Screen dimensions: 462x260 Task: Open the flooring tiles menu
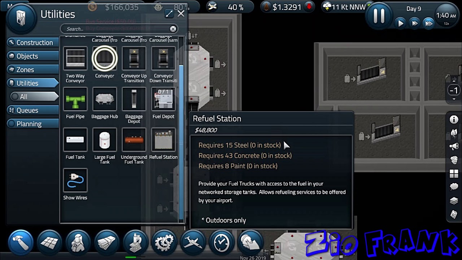click(x=49, y=242)
